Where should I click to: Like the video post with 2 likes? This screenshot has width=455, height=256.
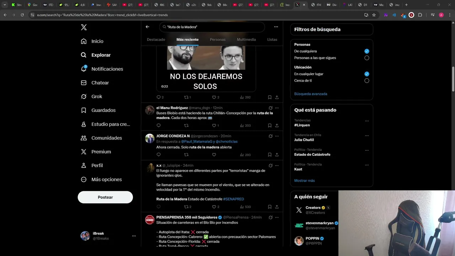215,97
